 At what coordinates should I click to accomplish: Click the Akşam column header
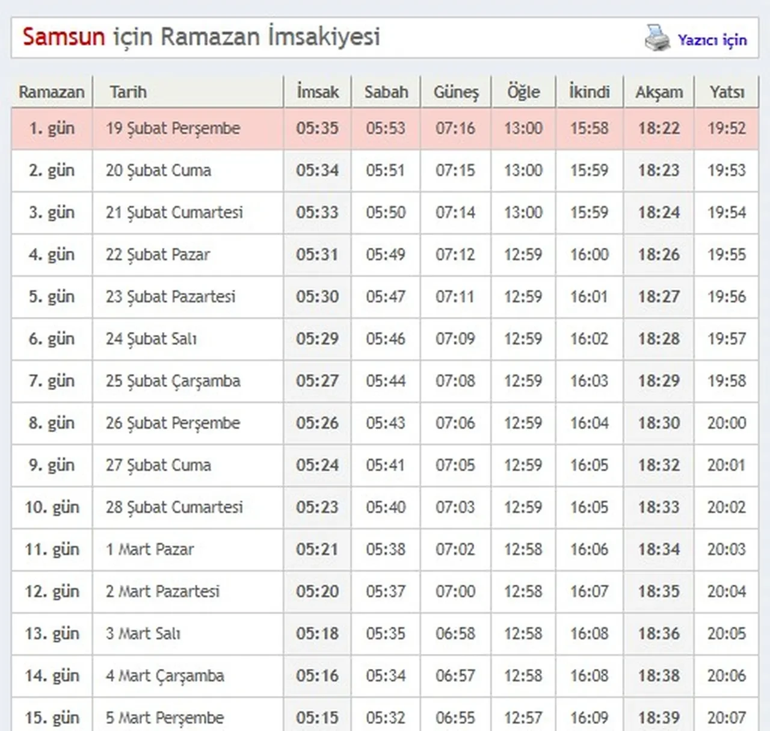point(659,91)
